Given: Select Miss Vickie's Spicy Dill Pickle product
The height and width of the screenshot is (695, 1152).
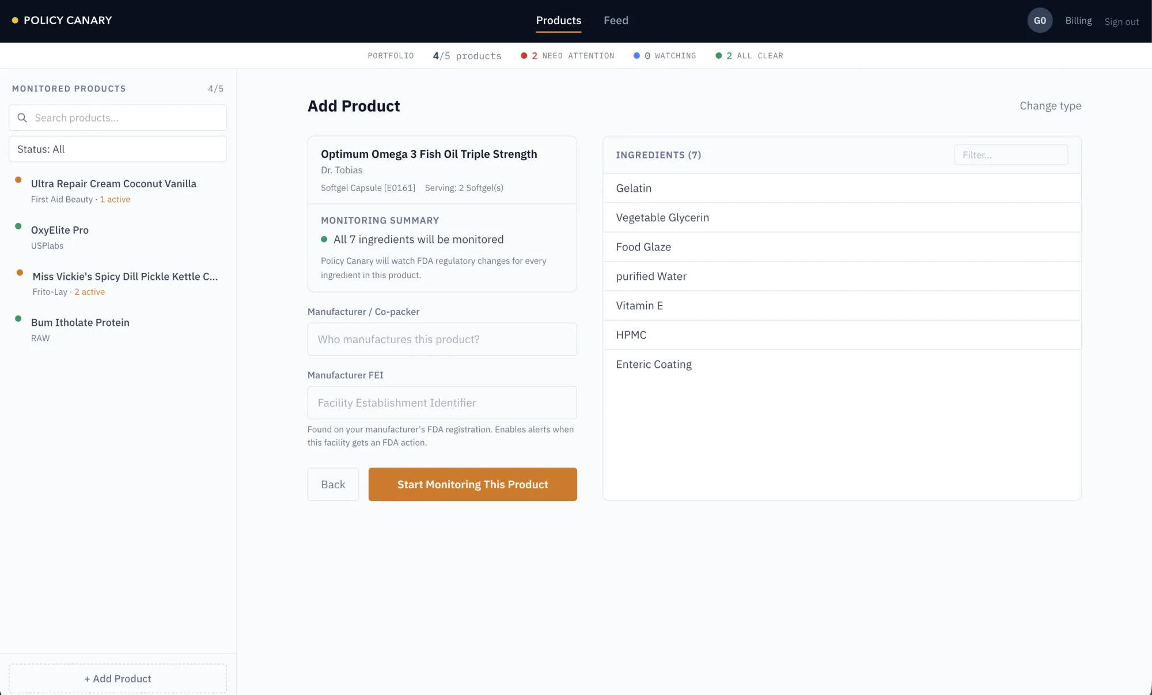Looking at the screenshot, I should [x=118, y=283].
